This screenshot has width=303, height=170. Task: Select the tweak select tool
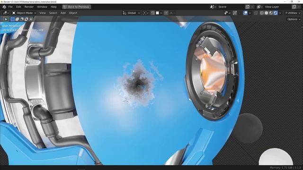click(6, 19)
